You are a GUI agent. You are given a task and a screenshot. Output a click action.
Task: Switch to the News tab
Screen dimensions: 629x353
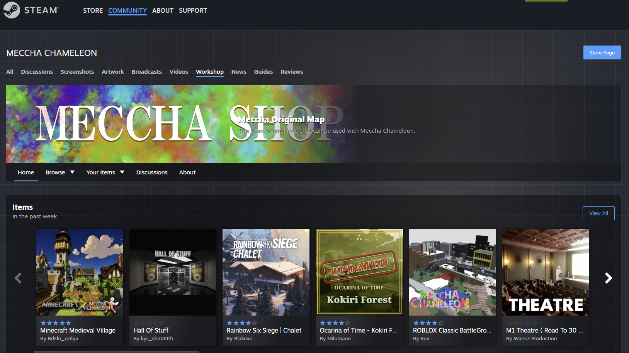click(x=239, y=72)
